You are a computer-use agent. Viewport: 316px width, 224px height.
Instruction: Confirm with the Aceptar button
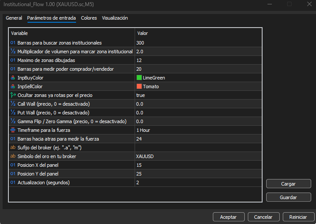point(229,217)
